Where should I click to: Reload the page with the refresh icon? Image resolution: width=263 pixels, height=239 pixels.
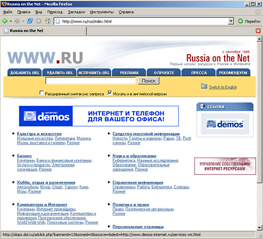click(x=30, y=21)
